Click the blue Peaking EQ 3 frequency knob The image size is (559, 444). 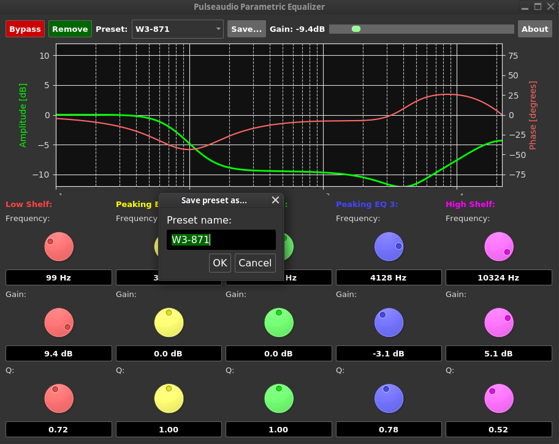click(389, 247)
